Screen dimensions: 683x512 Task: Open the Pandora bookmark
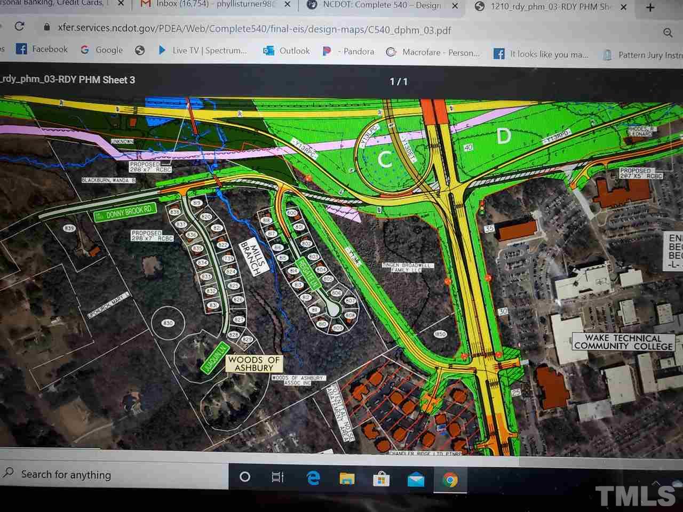348,51
